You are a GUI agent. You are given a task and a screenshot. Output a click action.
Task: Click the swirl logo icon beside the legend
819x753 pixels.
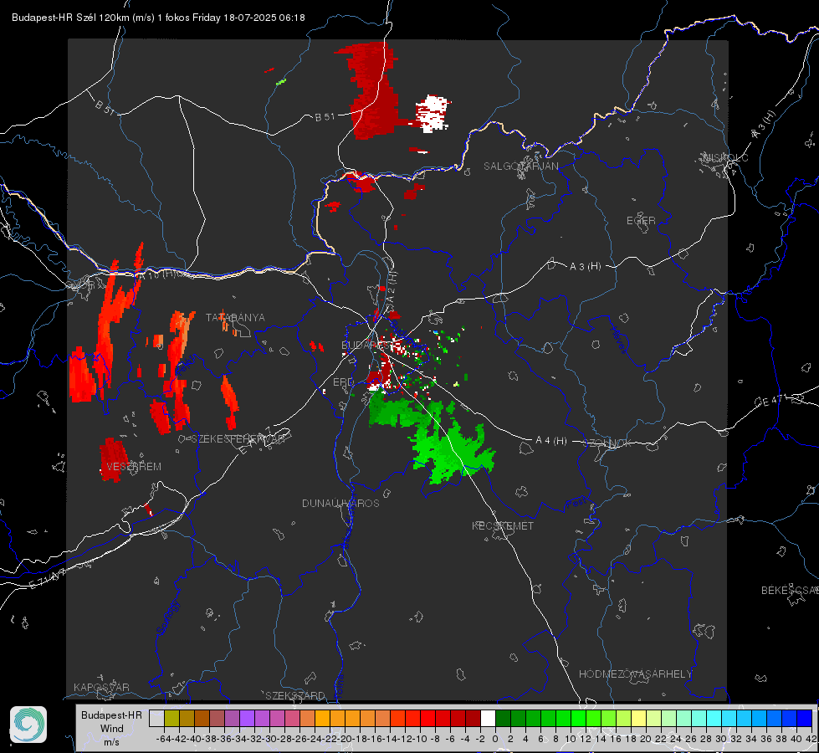(x=28, y=725)
